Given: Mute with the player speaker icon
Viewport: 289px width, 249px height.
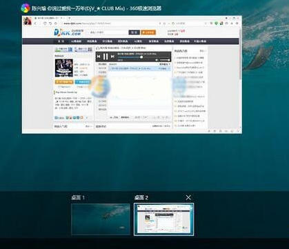Looking at the screenshot, I should 157,60.
